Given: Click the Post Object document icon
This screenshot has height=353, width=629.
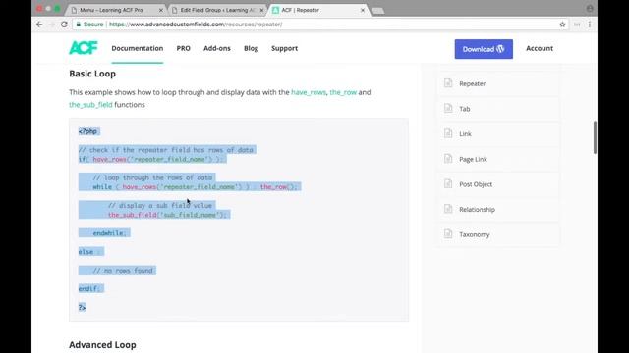Looking at the screenshot, I should pos(448,184).
